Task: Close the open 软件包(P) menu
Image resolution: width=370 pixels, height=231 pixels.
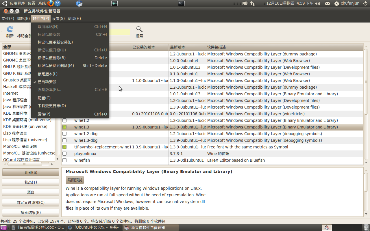Action: 41,18
